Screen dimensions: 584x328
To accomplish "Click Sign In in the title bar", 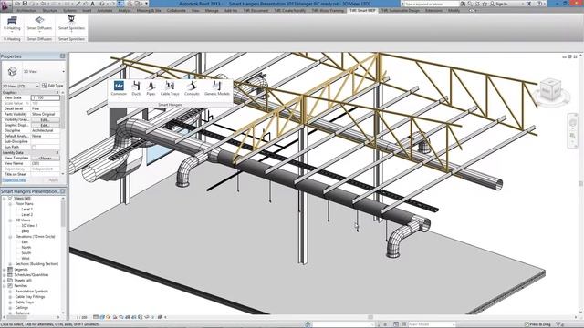I will click(501, 4).
